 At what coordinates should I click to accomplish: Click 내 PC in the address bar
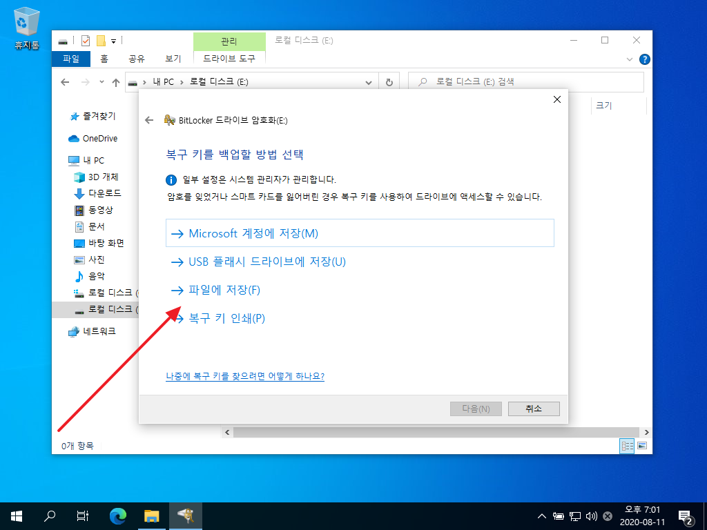[x=163, y=82]
